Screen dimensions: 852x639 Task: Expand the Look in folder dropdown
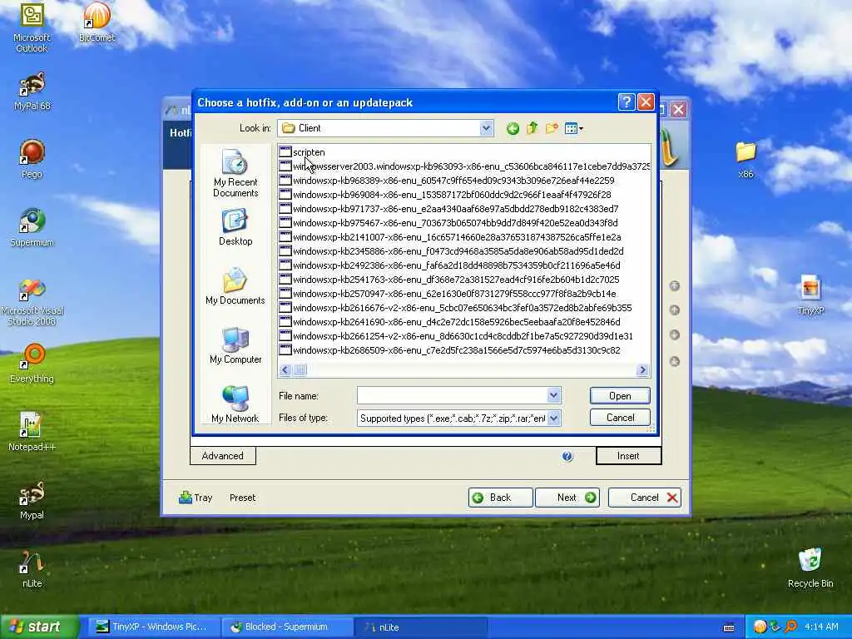pyautogui.click(x=486, y=128)
